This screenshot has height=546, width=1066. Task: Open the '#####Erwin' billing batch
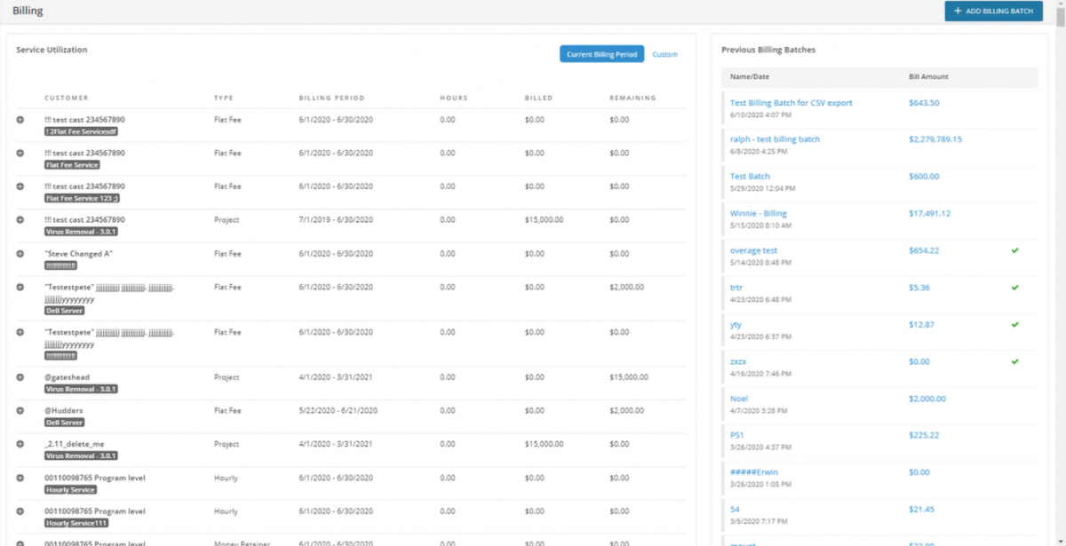pyautogui.click(x=753, y=472)
